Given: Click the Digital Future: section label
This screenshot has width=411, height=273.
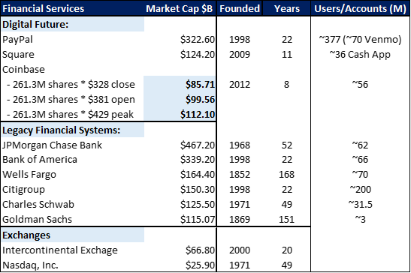Looking at the screenshot, I should (x=35, y=24).
